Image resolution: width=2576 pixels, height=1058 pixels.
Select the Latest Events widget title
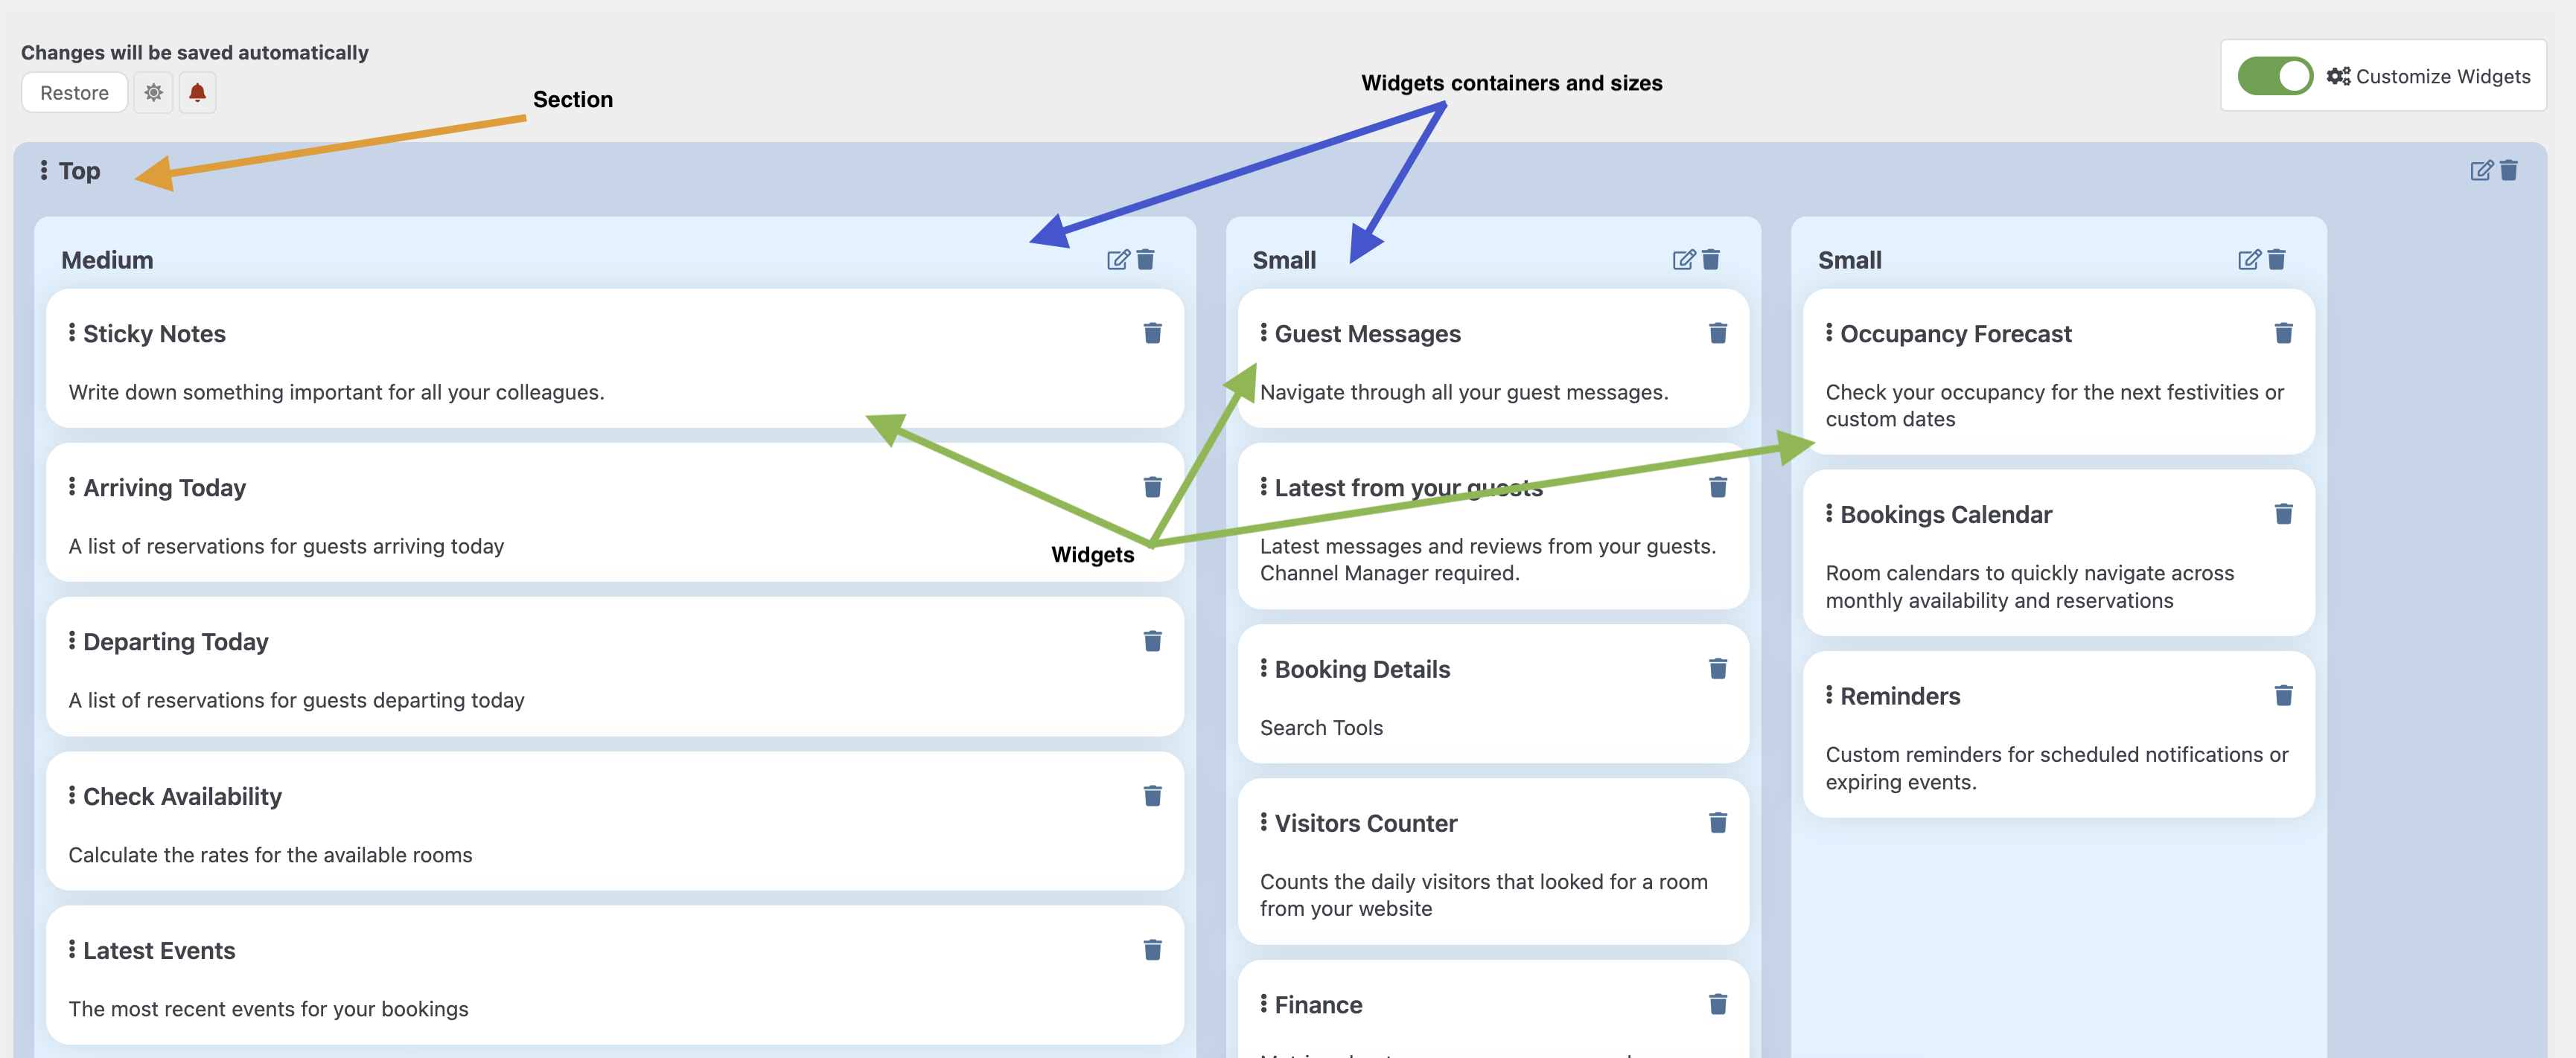tap(159, 950)
